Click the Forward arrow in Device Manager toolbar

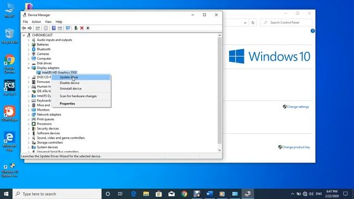pos(29,28)
